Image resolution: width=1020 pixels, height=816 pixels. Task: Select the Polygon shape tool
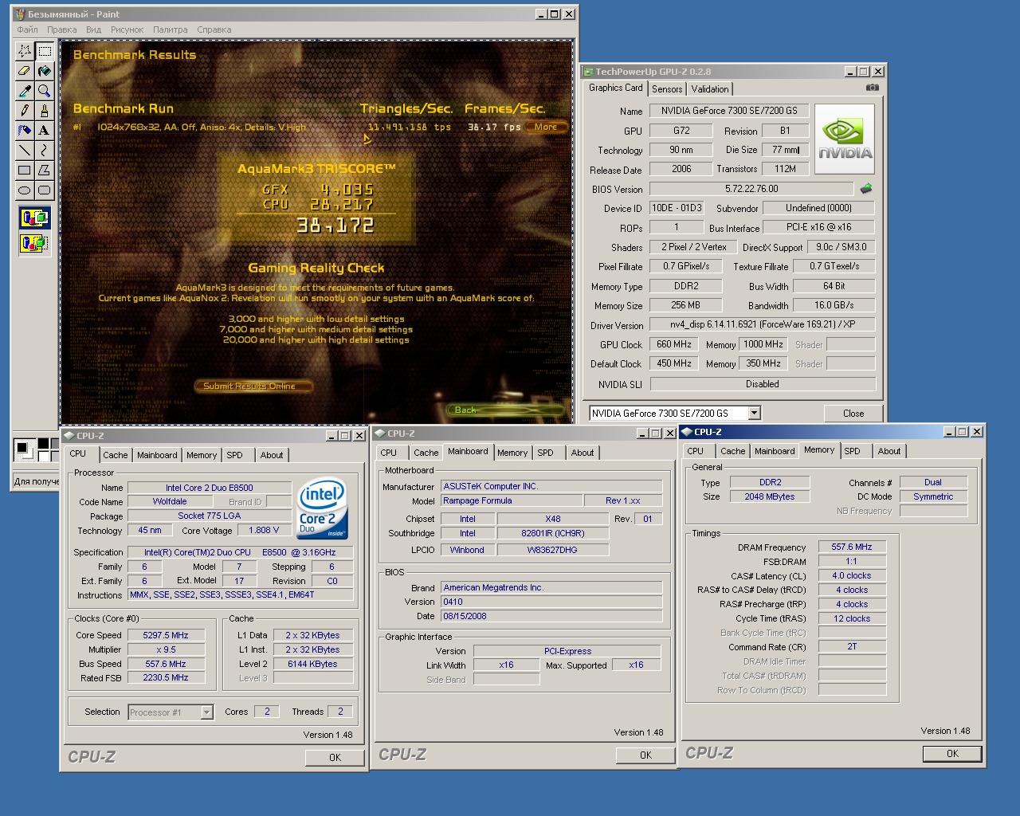point(45,171)
